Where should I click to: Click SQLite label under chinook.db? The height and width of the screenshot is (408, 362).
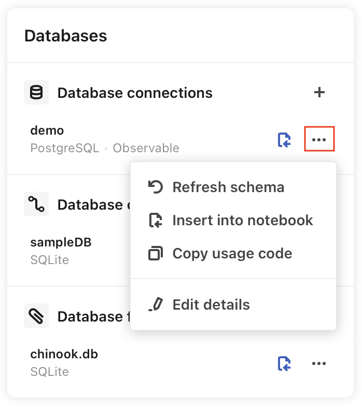click(49, 372)
